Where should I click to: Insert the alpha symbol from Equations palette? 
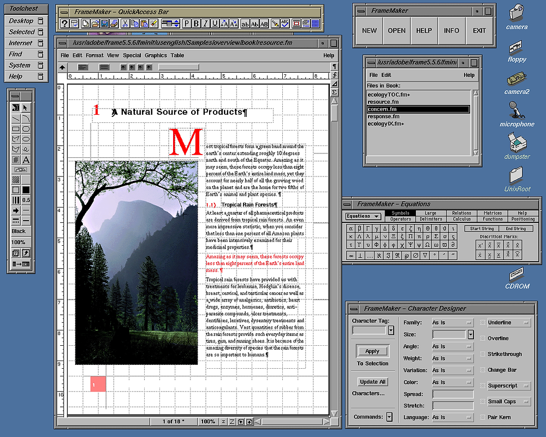click(351, 229)
